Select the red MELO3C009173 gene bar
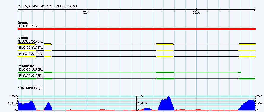 point(136,29)
